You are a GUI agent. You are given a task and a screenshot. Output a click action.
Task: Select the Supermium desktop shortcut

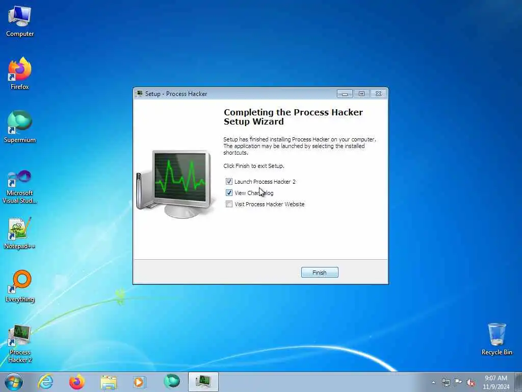[20, 127]
